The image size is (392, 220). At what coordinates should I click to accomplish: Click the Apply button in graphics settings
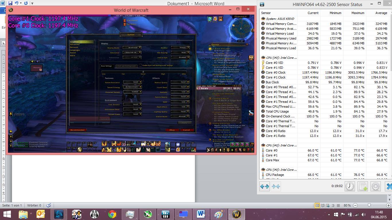point(184,123)
